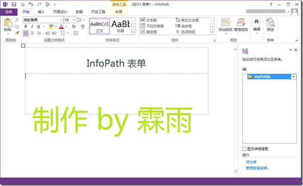The image size is (303, 186).
Task: Insert a 下拉列表框 drop-down list control
Action: (x=152, y=26)
